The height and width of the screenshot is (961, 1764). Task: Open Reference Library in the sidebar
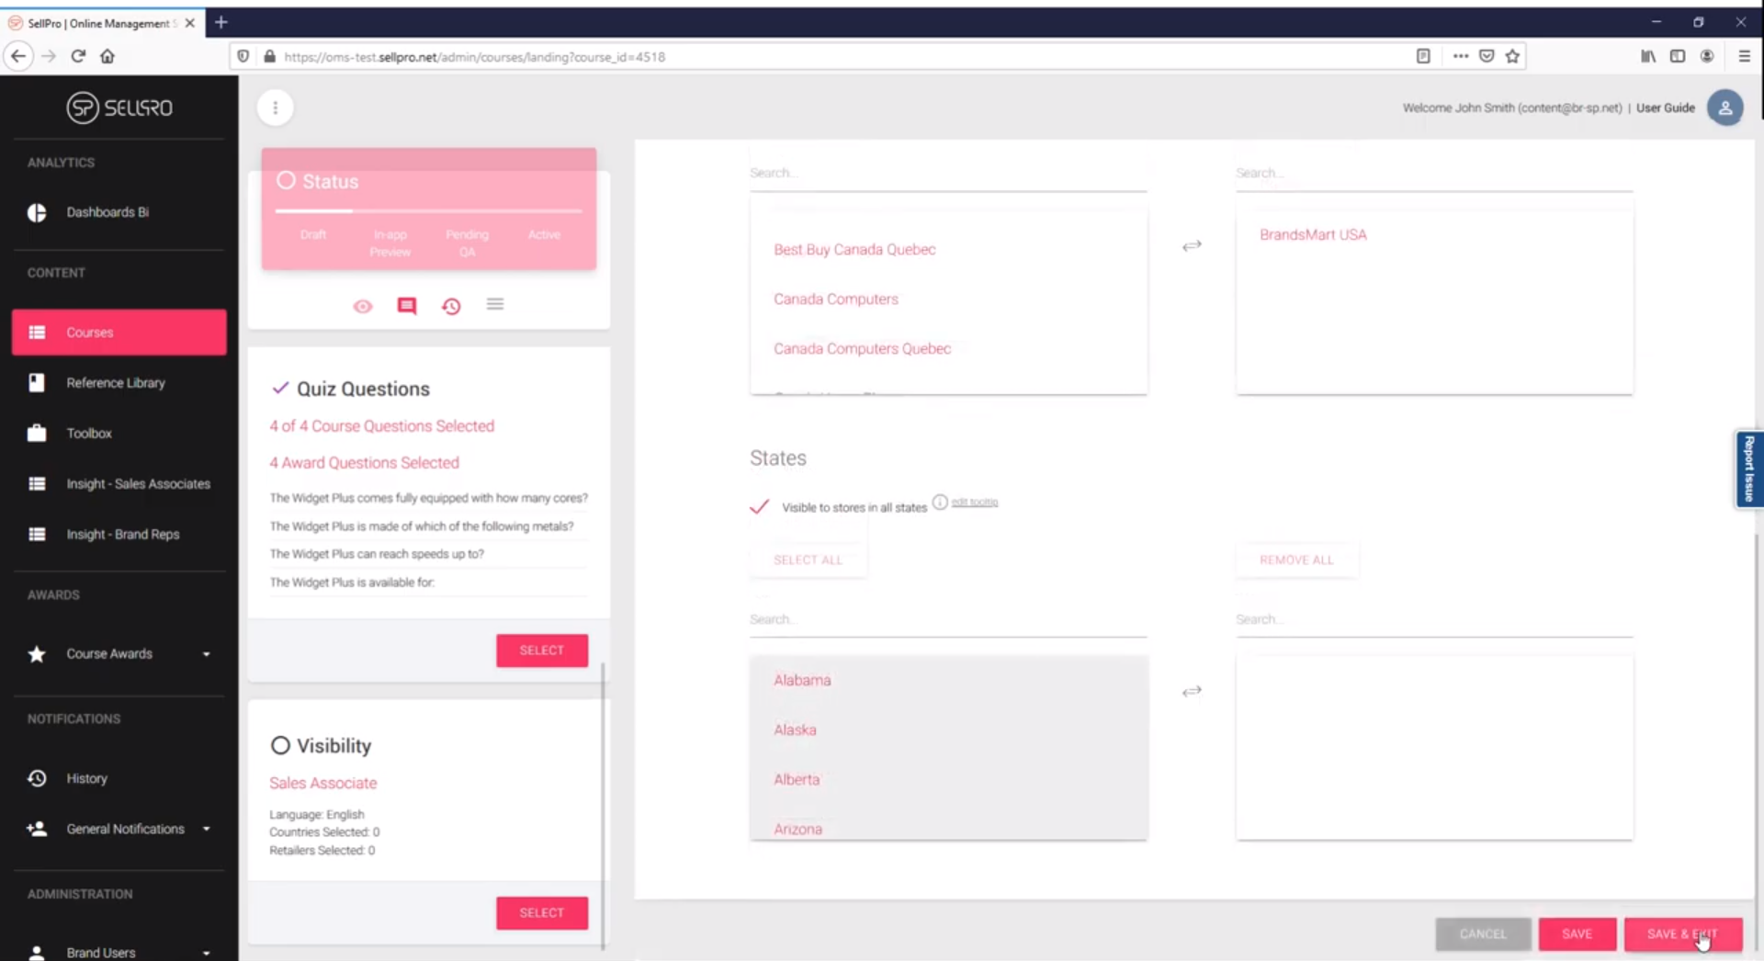pos(119,383)
